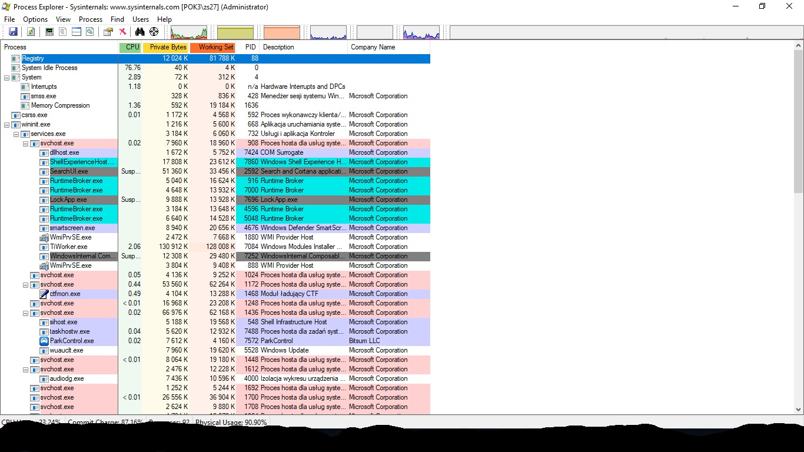Select the wuauclt.exe process row
This screenshot has width=804, height=452.
coord(215,350)
